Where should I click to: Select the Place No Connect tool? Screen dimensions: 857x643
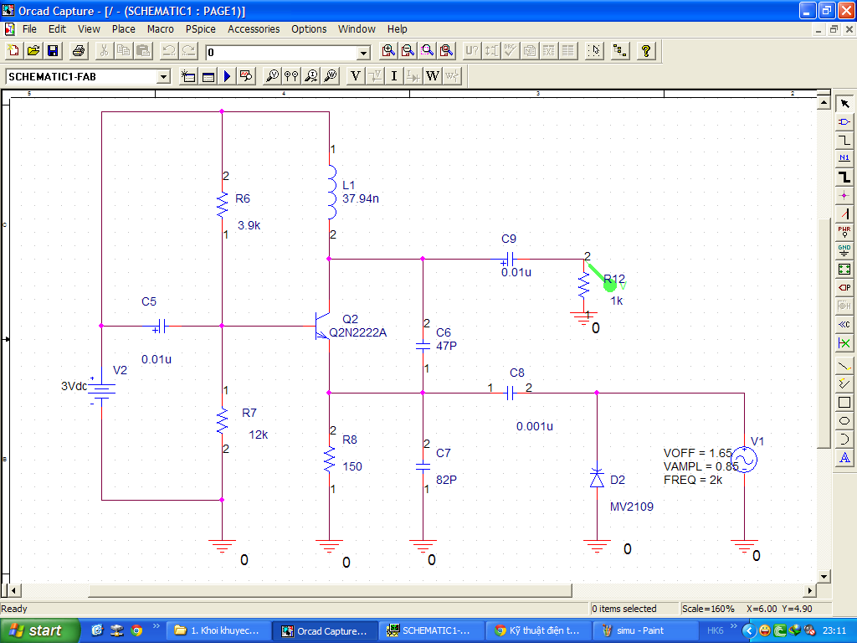pos(844,342)
